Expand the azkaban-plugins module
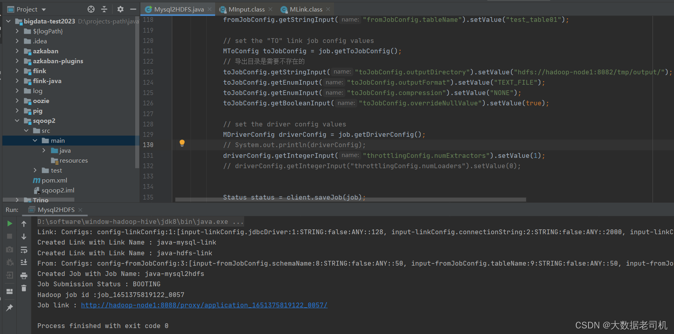 click(x=17, y=61)
